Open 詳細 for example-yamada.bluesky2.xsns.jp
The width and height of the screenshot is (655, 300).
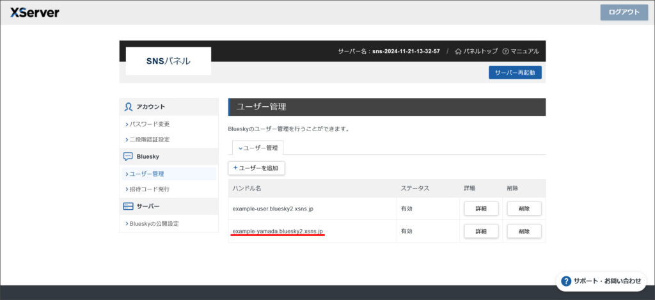[481, 231]
